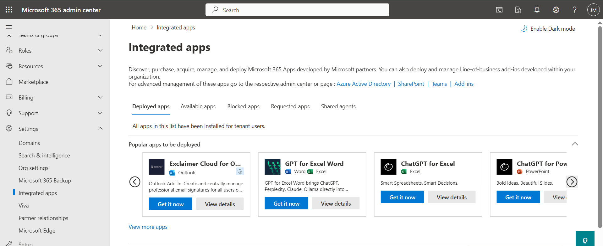Screen dimensions: 603x246
Task: Open Cloud Shell terminal icon in header
Action: click(x=499, y=10)
